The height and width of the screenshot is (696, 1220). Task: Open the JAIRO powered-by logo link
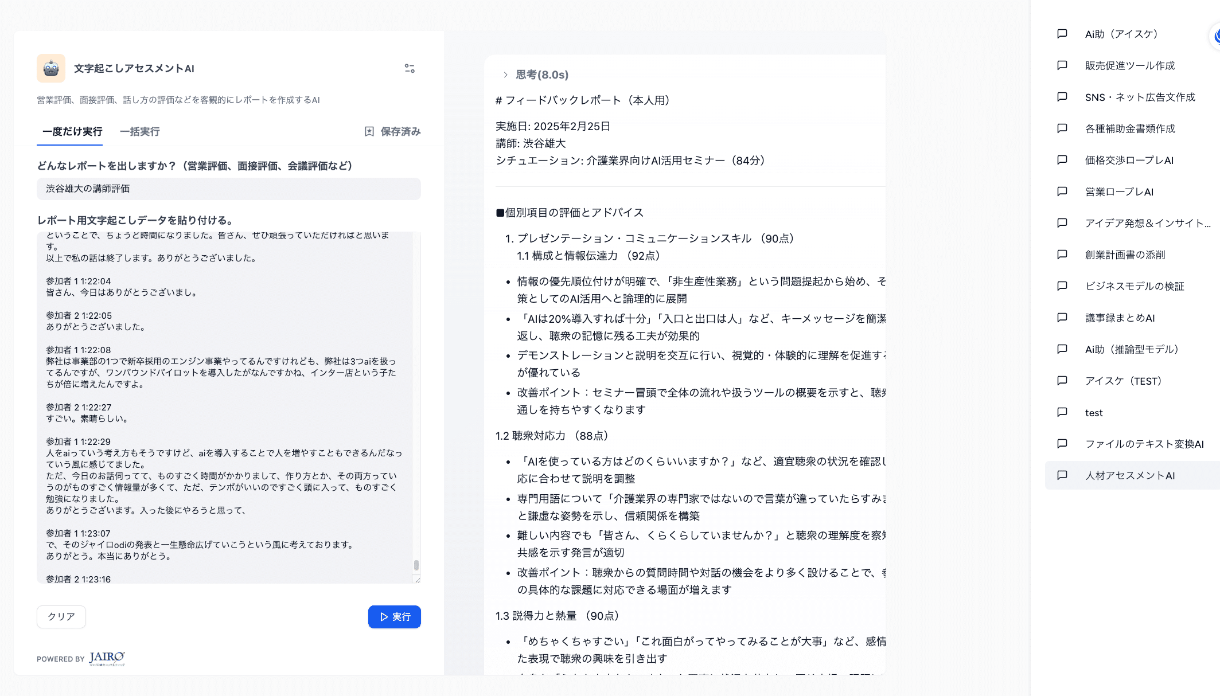click(107, 658)
